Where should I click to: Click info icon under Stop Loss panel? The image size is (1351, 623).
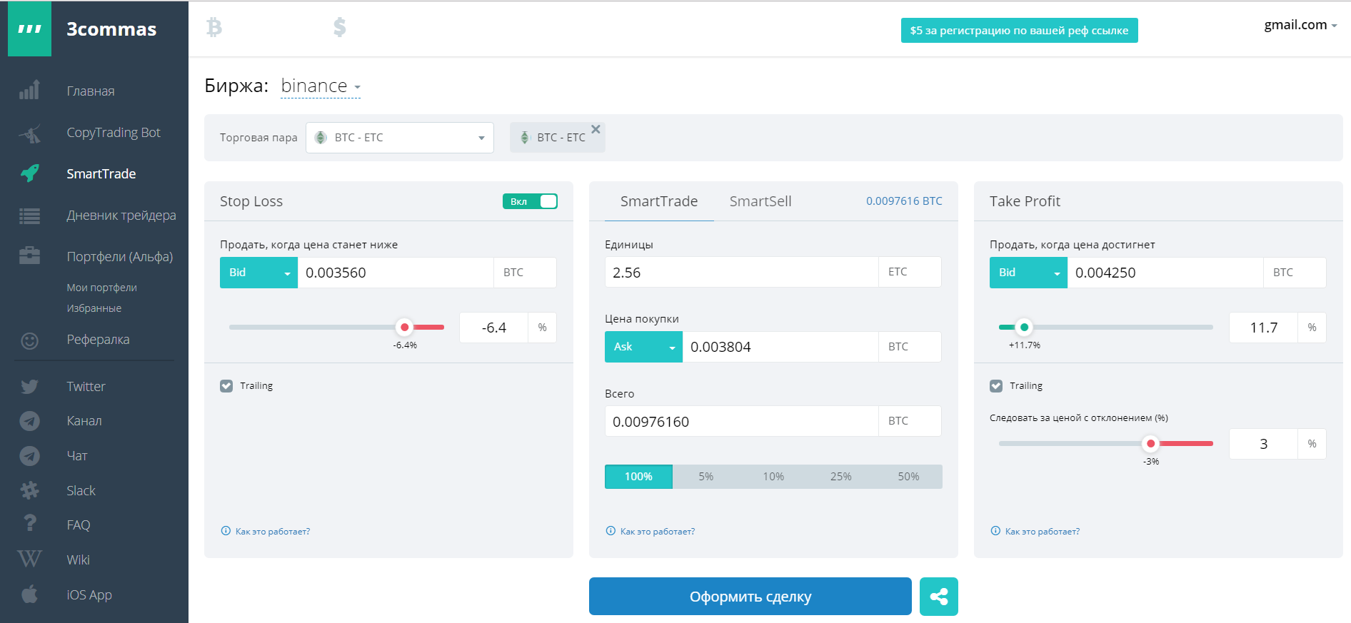(x=226, y=531)
